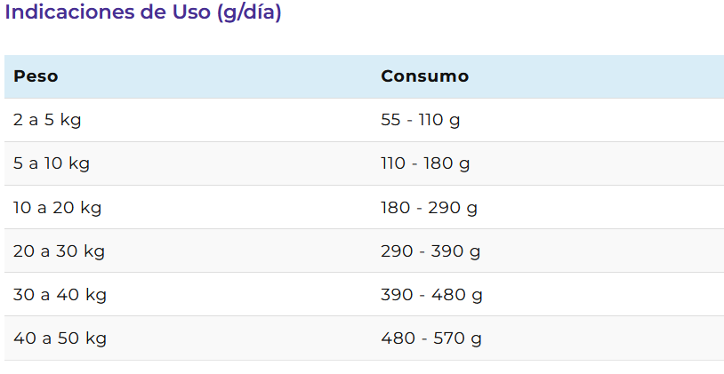Click the 'Peso' column header
Viewport: 724px width, 374px height.
click(36, 76)
